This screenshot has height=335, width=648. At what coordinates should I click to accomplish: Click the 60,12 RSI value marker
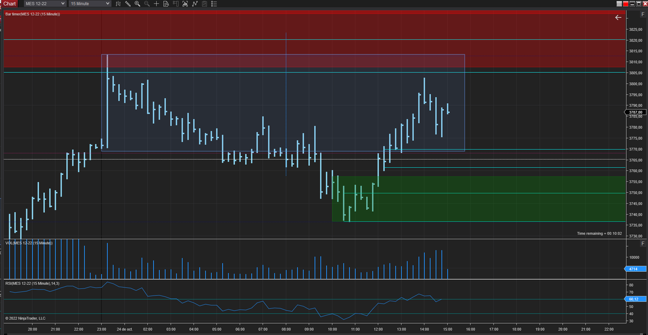[636, 299]
